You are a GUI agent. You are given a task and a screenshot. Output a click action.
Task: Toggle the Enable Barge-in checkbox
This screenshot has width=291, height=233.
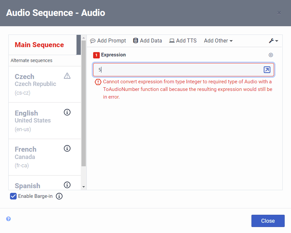pos(13,196)
